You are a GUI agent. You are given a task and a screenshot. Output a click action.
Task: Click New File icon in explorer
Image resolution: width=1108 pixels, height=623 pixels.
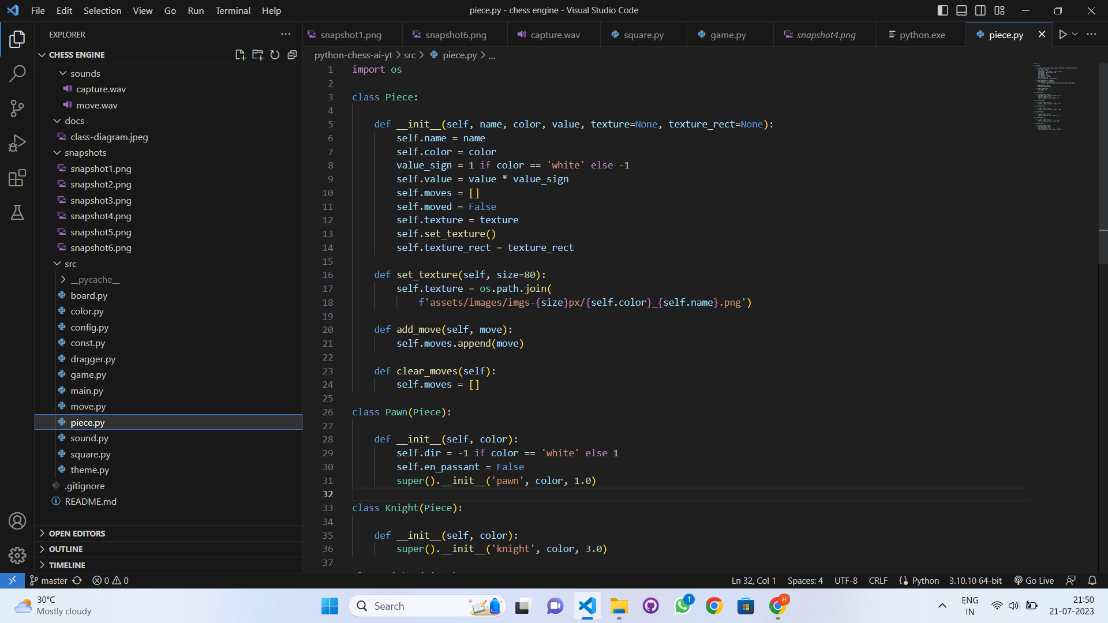click(x=240, y=55)
